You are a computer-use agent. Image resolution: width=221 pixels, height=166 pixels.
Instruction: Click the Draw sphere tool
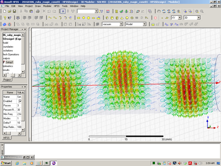pos(127,18)
